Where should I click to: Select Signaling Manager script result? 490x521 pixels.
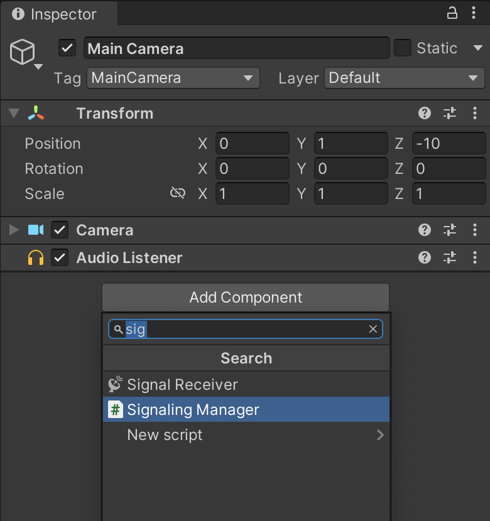pyautogui.click(x=246, y=409)
